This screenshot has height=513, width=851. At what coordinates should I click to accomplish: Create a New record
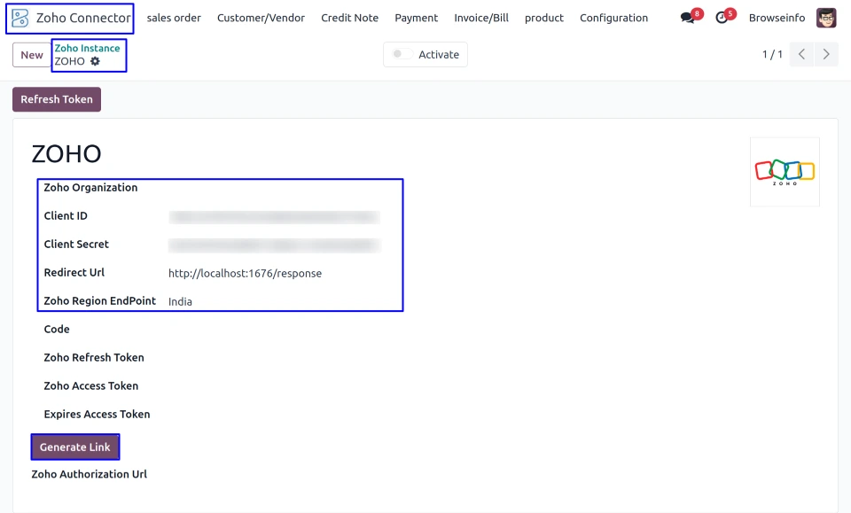coord(32,55)
